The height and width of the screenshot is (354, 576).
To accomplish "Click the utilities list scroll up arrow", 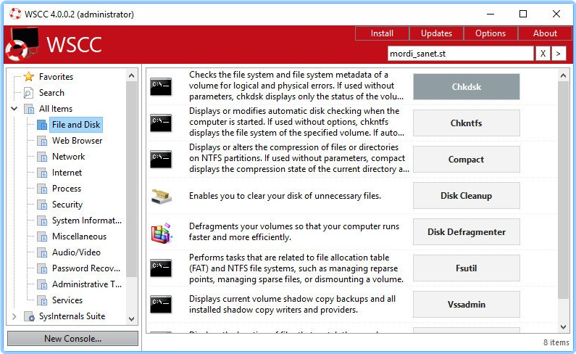I will pos(563,75).
